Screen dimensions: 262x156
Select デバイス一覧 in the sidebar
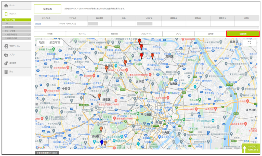click(x=17, y=20)
